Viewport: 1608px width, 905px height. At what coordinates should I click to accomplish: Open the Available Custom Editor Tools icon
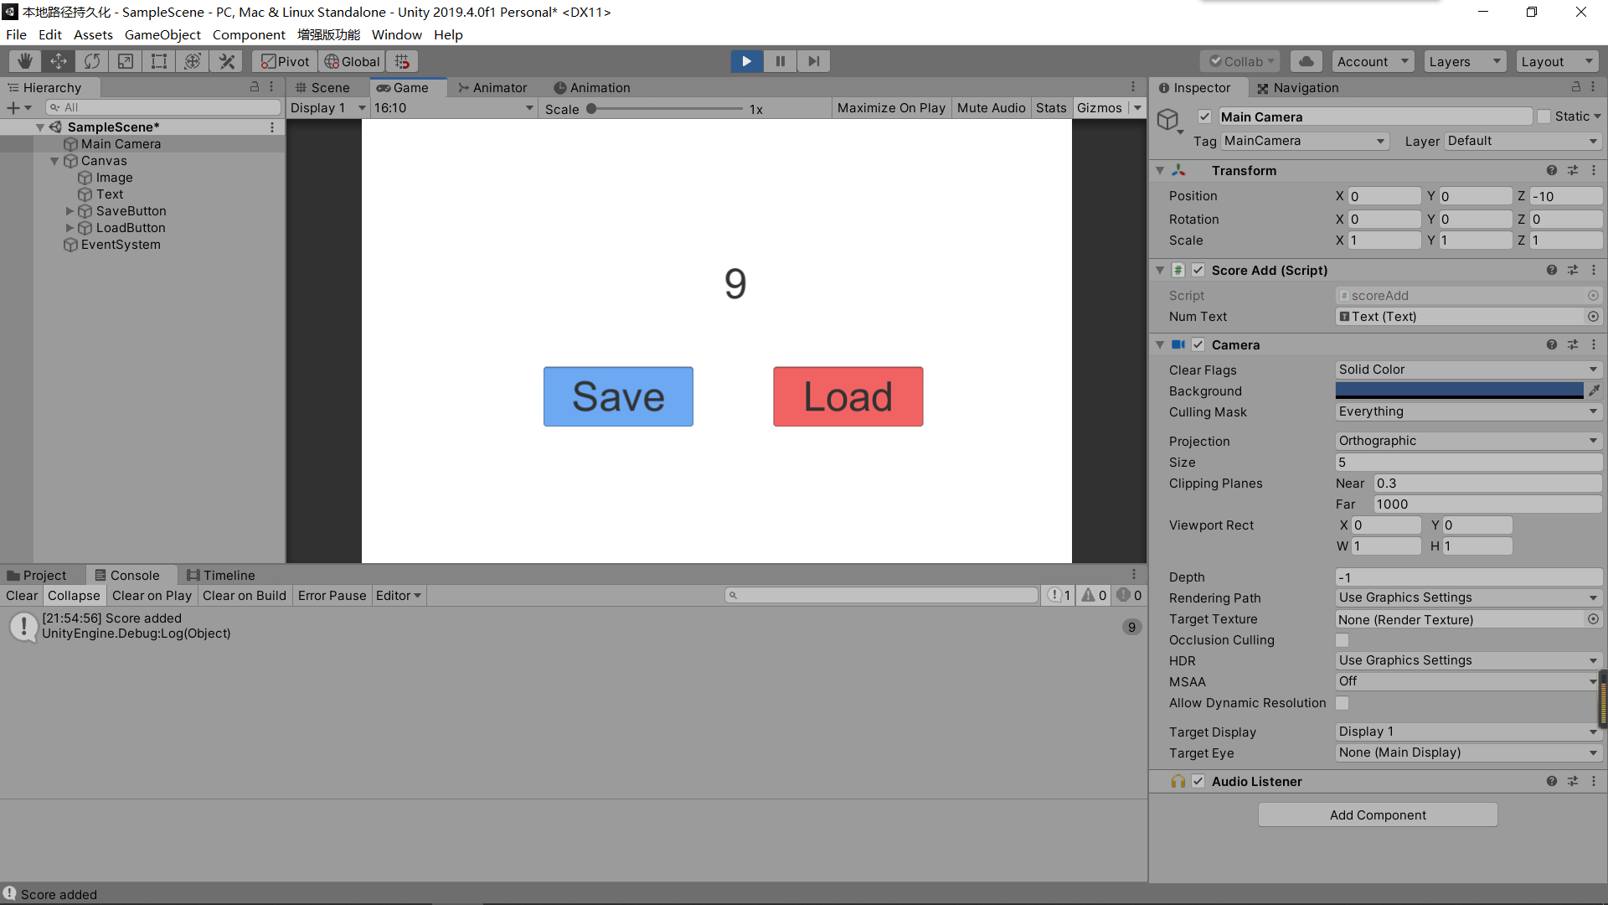pos(226,60)
